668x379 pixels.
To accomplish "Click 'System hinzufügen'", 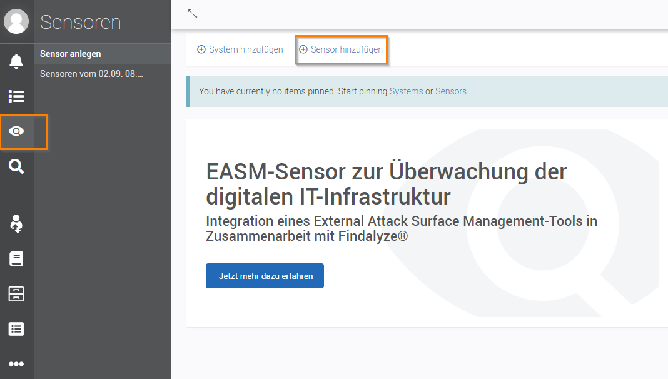I will tap(240, 49).
